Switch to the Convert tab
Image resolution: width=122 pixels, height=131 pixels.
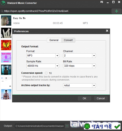[x=68, y=40]
